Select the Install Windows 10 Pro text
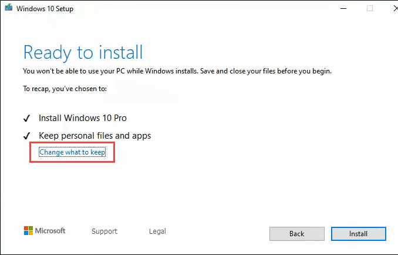Image resolution: width=398 pixels, height=255 pixels. tap(83, 118)
